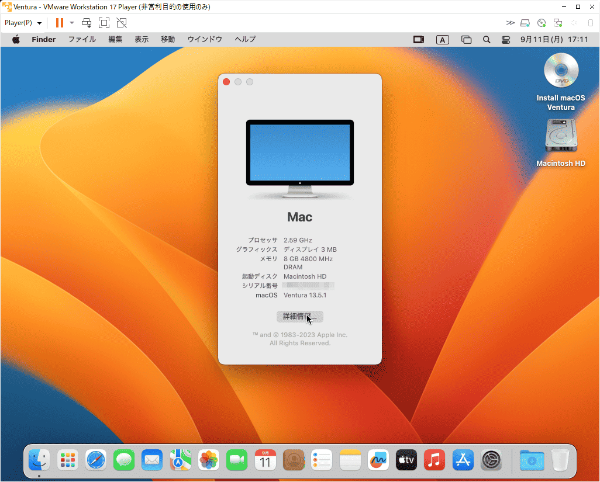
Task: Open the 移動 menu
Action: 168,39
